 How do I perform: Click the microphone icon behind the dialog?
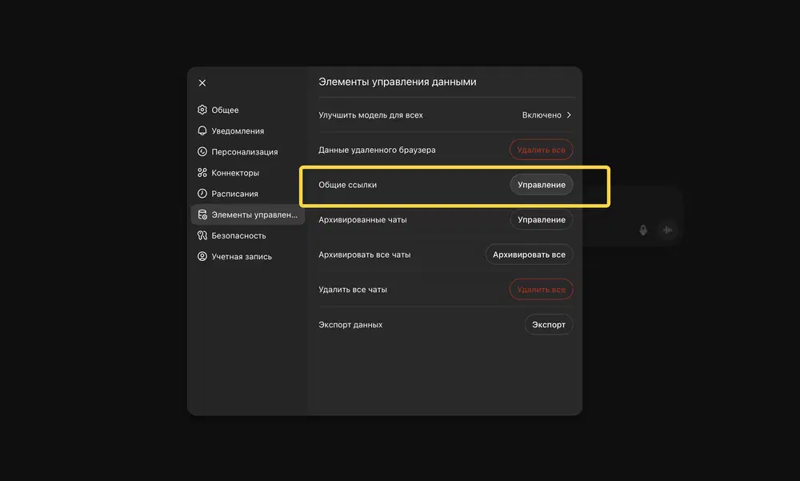tap(643, 230)
